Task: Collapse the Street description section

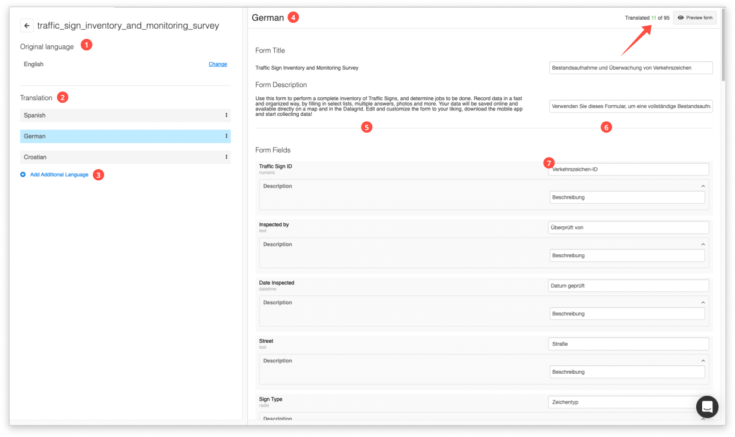Action: [x=703, y=360]
